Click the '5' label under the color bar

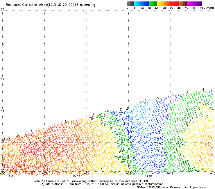134,8
